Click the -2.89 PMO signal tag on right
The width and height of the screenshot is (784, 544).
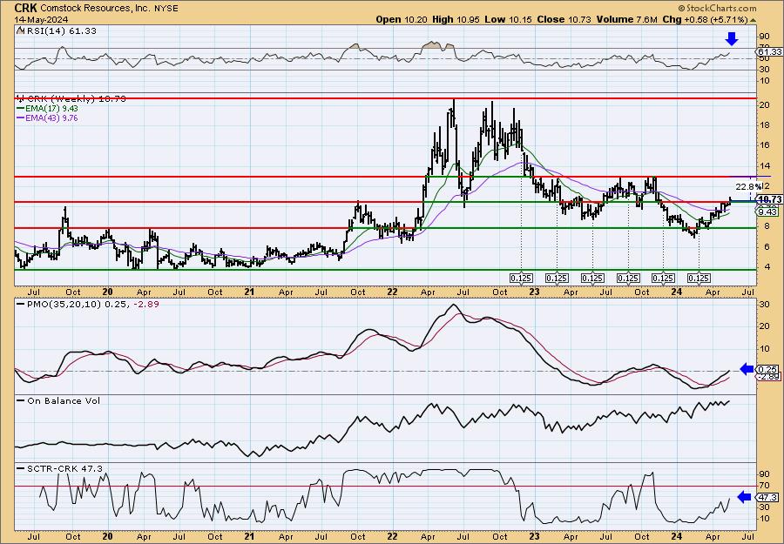[769, 377]
